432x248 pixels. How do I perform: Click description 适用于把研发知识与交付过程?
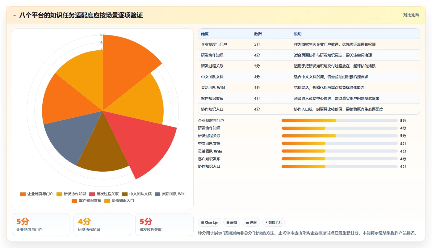335,66
